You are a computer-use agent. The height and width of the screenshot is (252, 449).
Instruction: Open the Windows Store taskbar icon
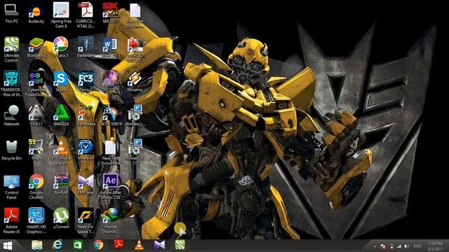[x=78, y=245]
